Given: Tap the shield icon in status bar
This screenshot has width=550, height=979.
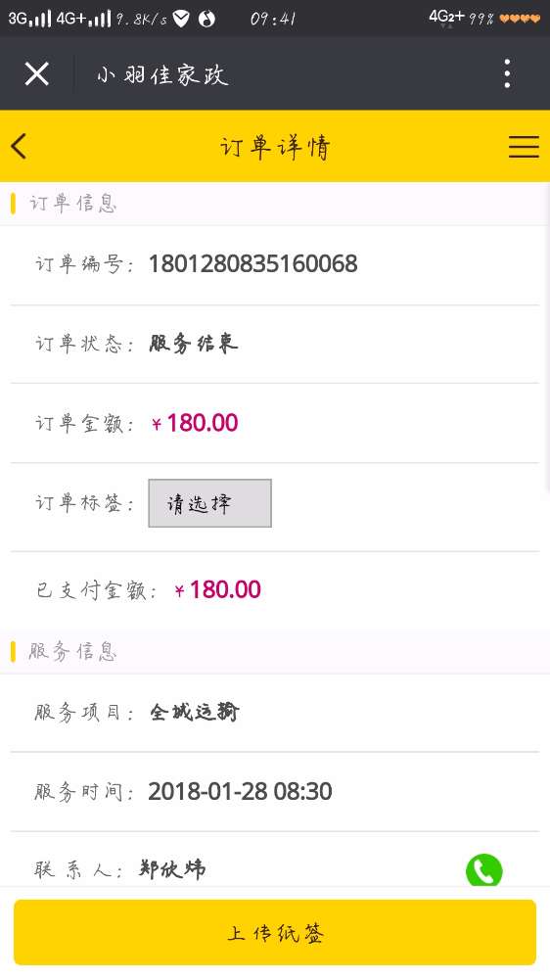Looking at the screenshot, I should (181, 20).
